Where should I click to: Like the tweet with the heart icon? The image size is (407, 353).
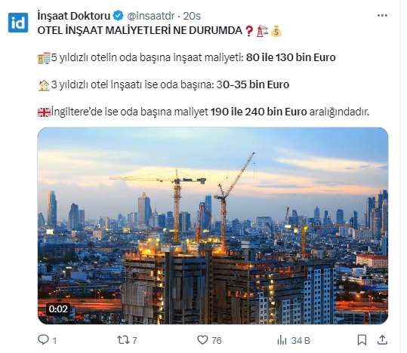click(202, 339)
